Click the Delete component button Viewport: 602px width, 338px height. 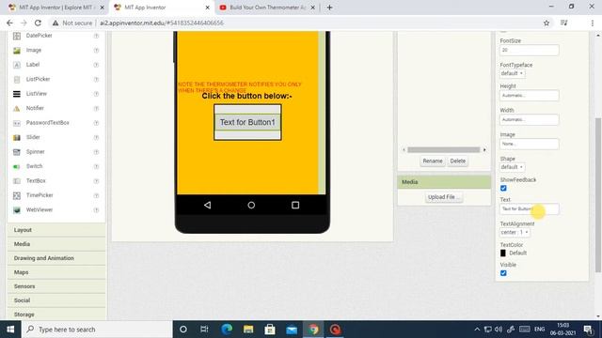point(458,161)
